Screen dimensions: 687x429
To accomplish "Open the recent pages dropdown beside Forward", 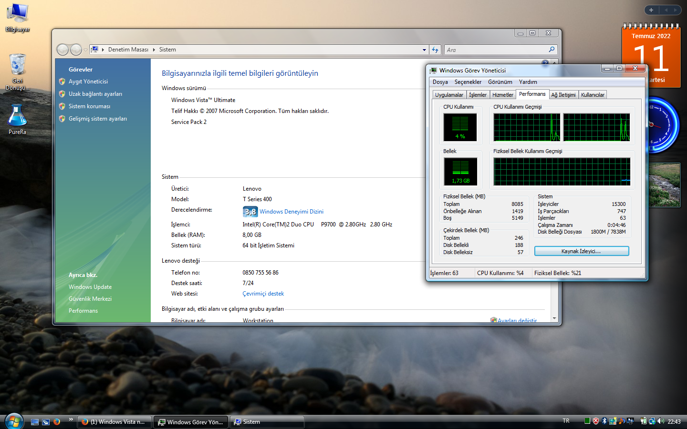I will pyautogui.click(x=85, y=50).
